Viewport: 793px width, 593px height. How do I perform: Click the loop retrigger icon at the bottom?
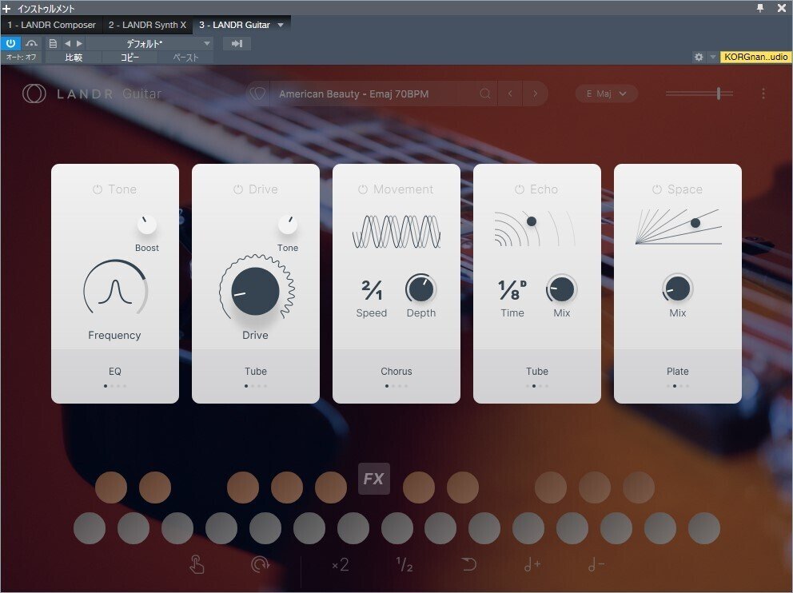click(261, 564)
